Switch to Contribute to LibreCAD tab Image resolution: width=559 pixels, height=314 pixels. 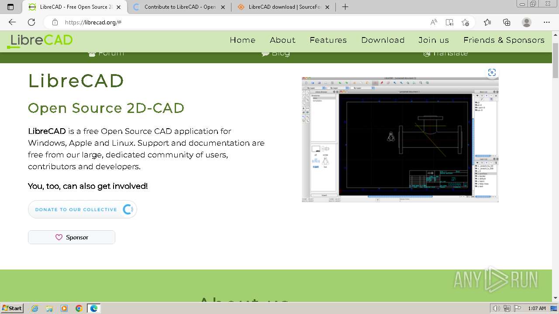pyautogui.click(x=179, y=7)
